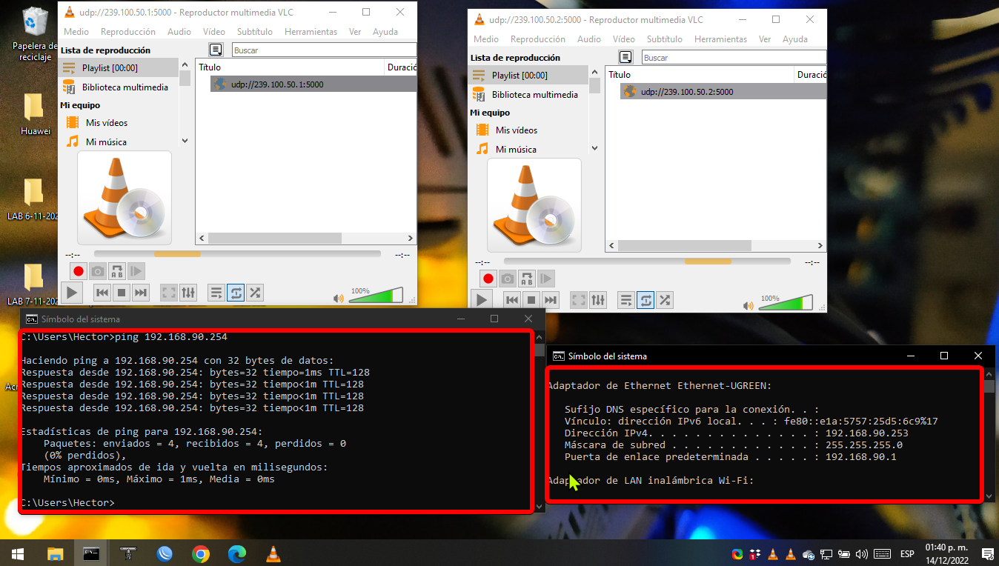The image size is (999, 566).
Task: Open the Herramientas menu in the left VLC window
Action: click(311, 32)
